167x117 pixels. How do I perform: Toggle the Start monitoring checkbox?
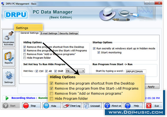99,52
